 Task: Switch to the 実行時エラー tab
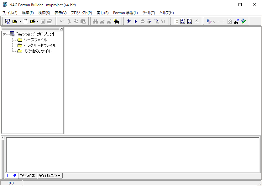50,176
